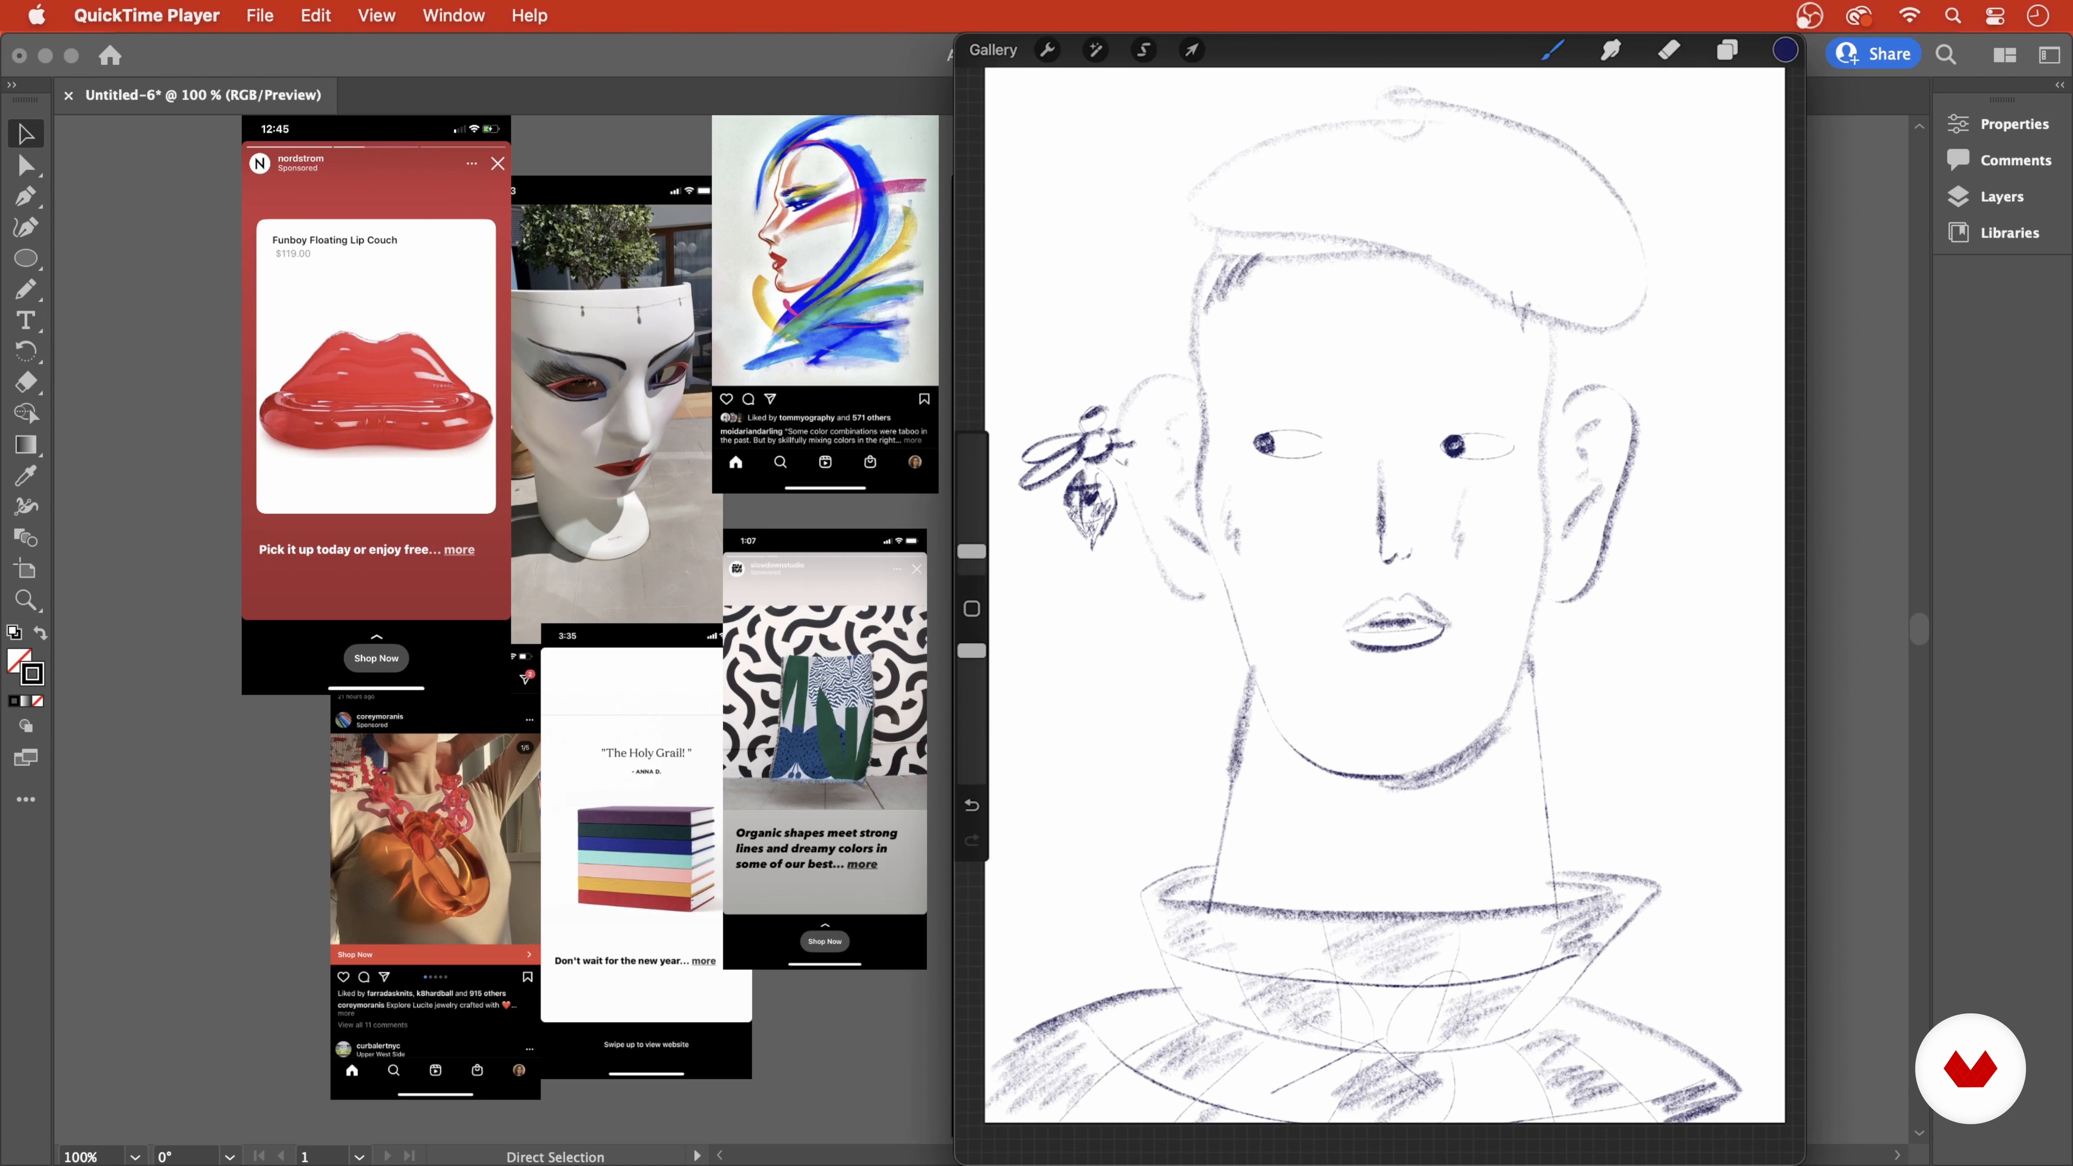Image resolution: width=2073 pixels, height=1166 pixels.
Task: Adjust Procreate brush opacity slider
Action: pyautogui.click(x=971, y=650)
